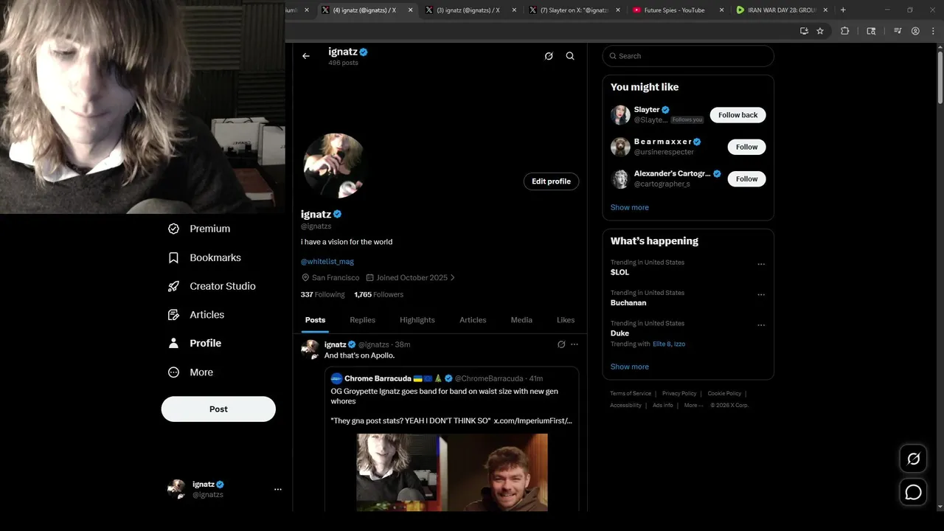This screenshot has height=531, width=944.
Task: Open 1,765 Followers list
Action: click(378, 294)
